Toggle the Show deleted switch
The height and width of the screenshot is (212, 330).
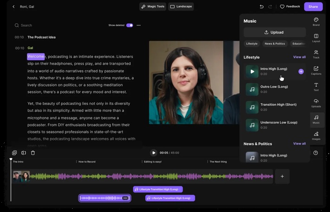tap(129, 25)
